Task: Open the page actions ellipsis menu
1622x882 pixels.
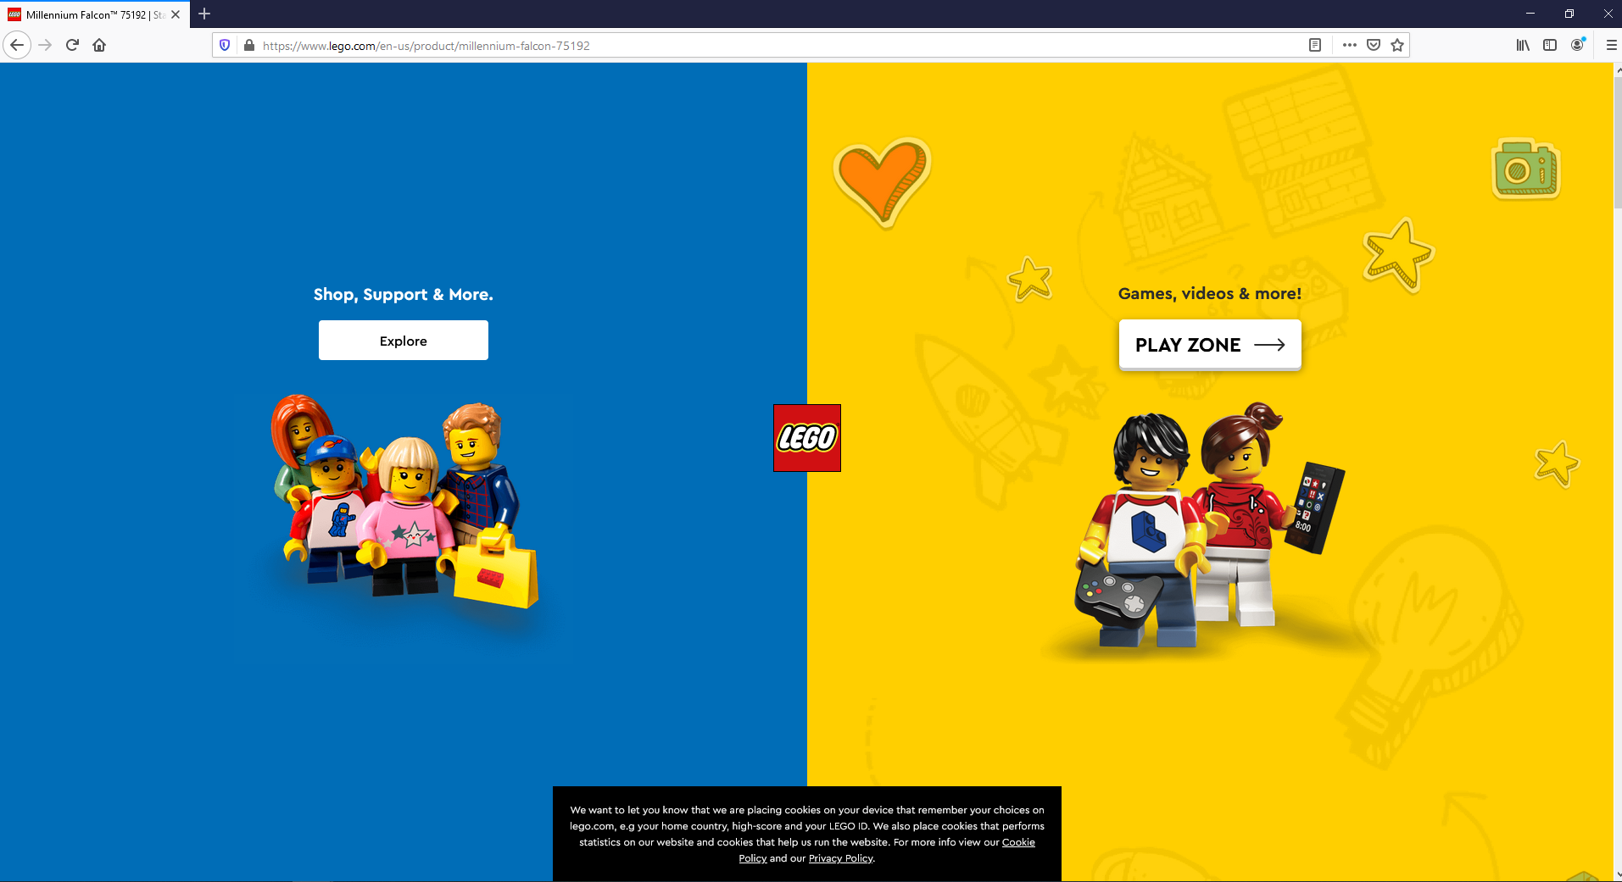Action: pos(1348,45)
